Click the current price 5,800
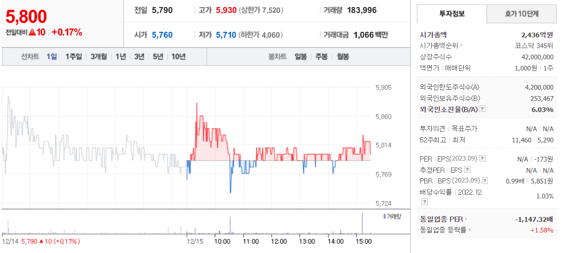Image resolution: width=566 pixels, height=253 pixels. tap(26, 17)
